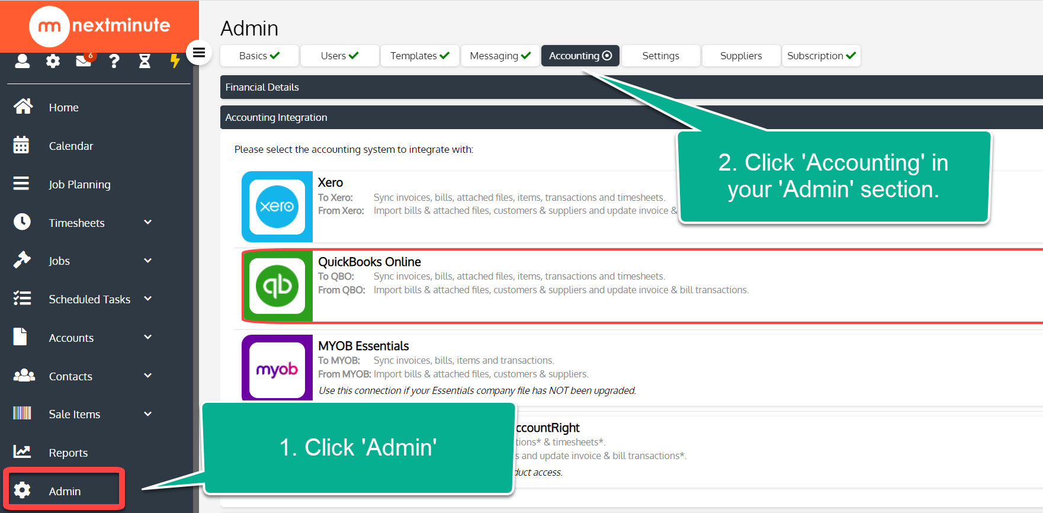1043x513 pixels.
Task: Click the Home house icon
Action: 23,107
